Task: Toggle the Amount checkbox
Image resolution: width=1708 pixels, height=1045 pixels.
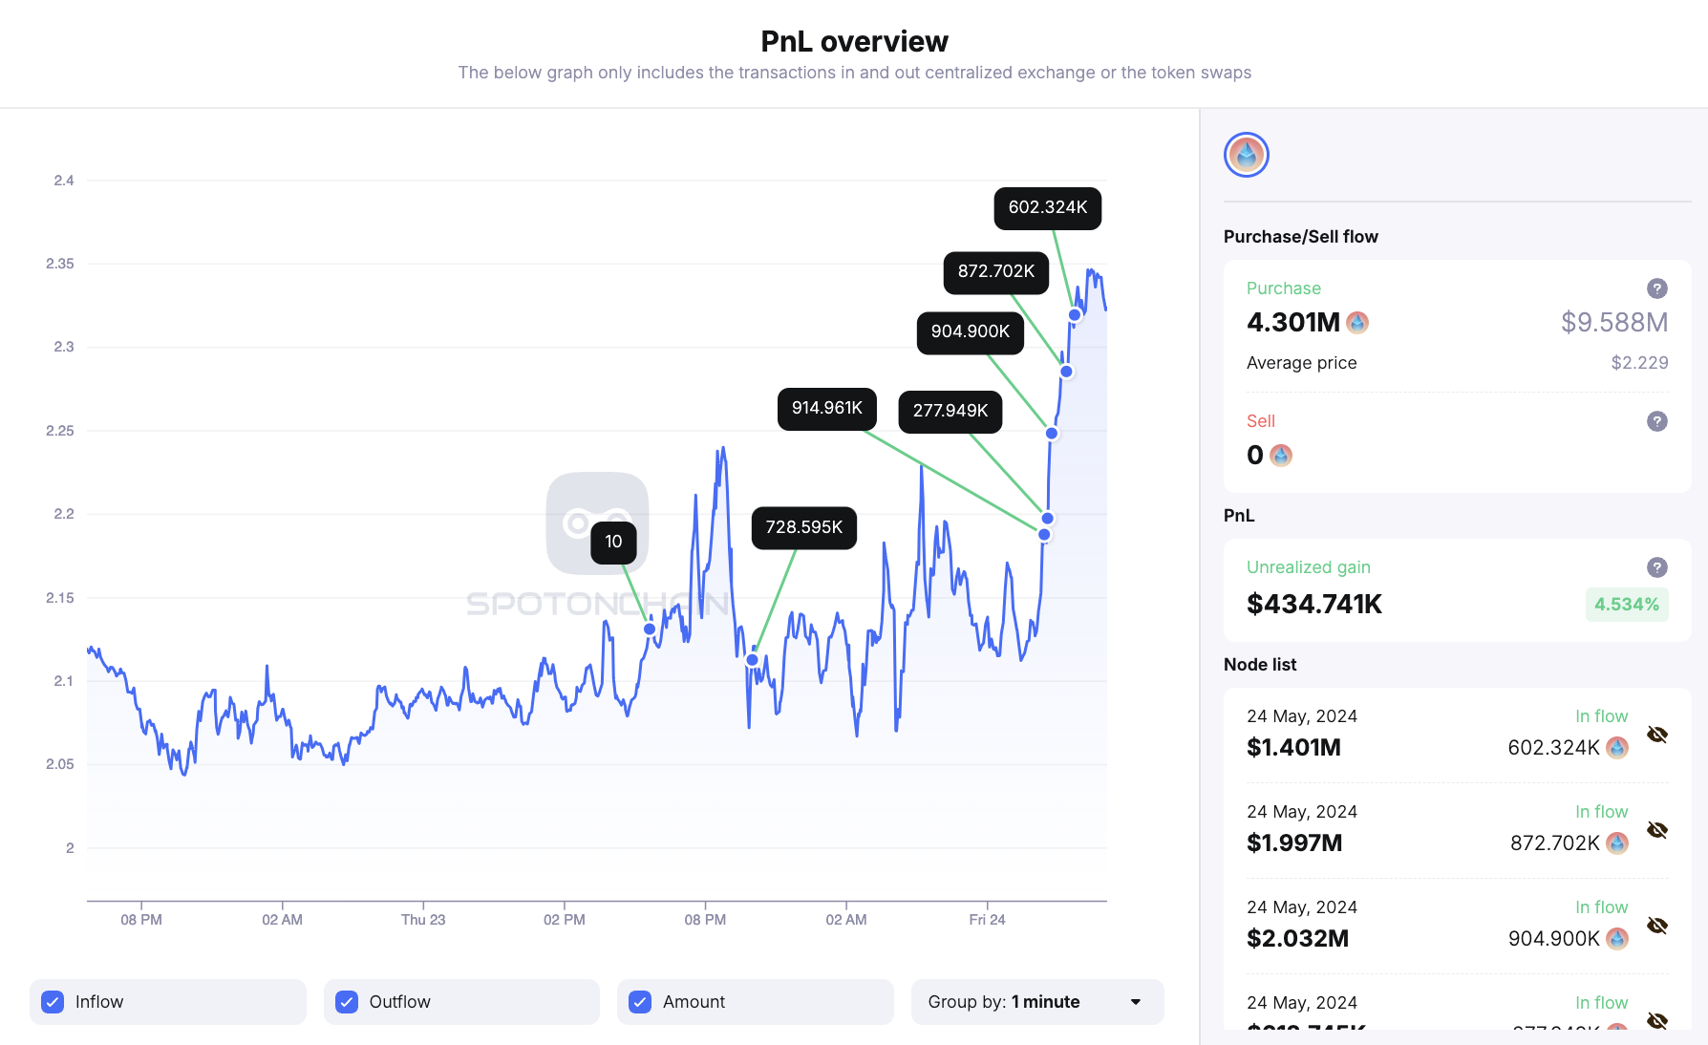Action: click(x=640, y=1002)
